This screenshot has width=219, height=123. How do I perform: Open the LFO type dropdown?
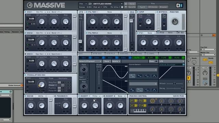coord(172,61)
